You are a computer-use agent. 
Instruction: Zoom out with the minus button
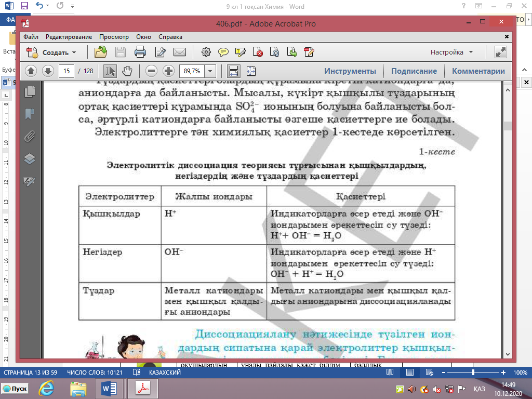point(151,71)
